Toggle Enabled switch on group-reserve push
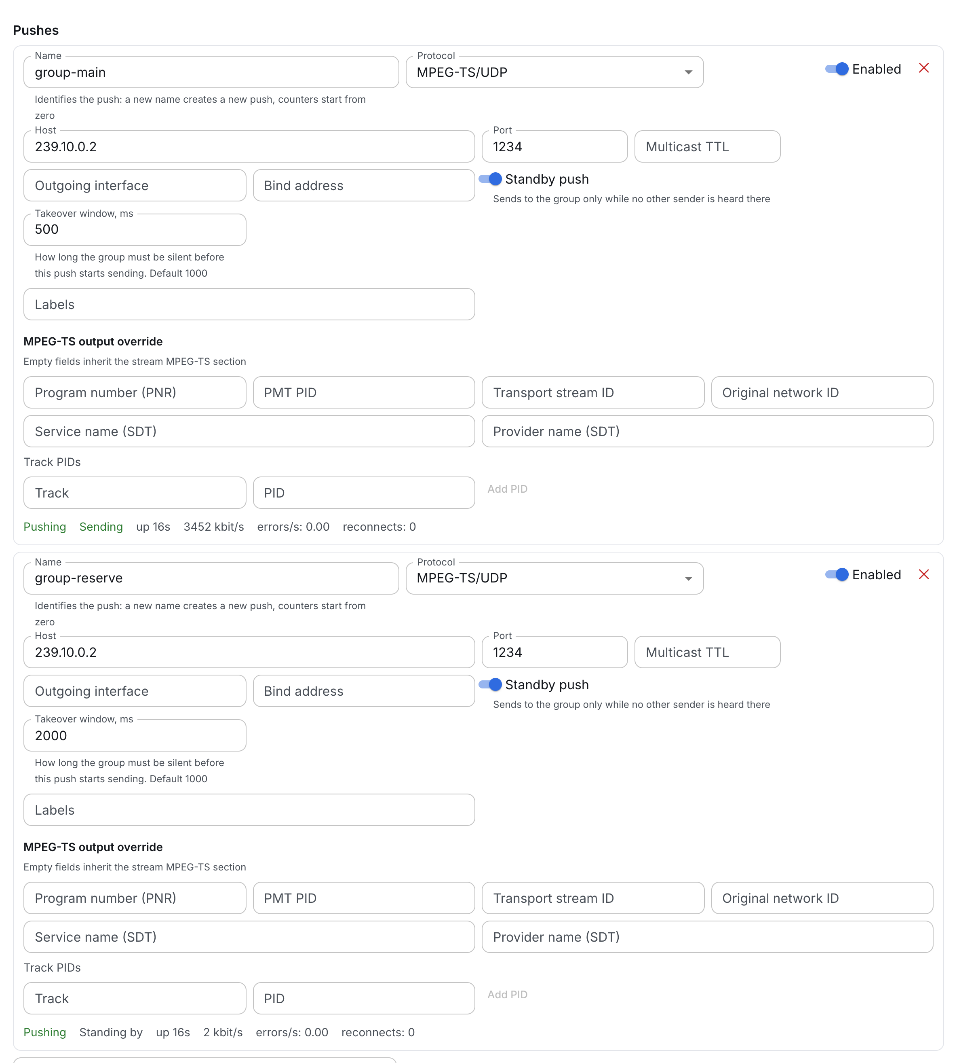 click(837, 575)
